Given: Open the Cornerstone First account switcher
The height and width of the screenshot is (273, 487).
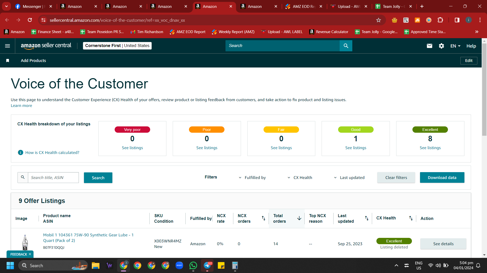Looking at the screenshot, I should click(117, 45).
